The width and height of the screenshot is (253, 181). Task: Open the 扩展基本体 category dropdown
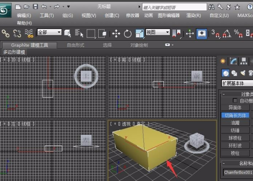[x=237, y=83]
